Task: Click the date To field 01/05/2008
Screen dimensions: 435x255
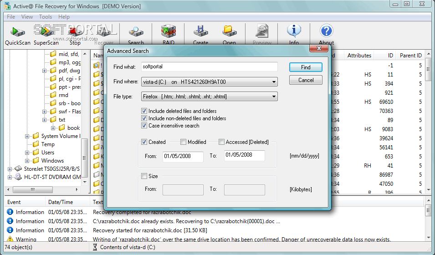Action: click(245, 155)
